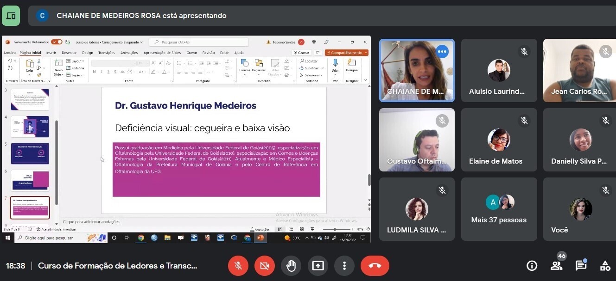Image resolution: width=616 pixels, height=281 pixels.
Task: Click the Gravar button
Action: [302, 53]
